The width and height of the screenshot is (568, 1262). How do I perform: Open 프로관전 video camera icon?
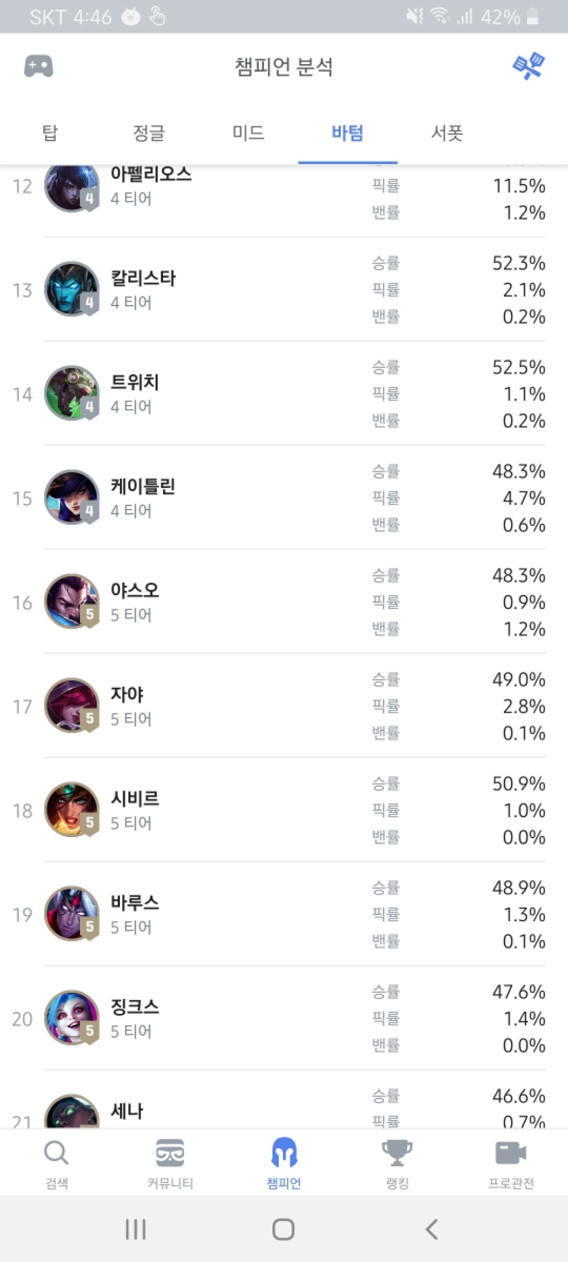pos(511,1154)
